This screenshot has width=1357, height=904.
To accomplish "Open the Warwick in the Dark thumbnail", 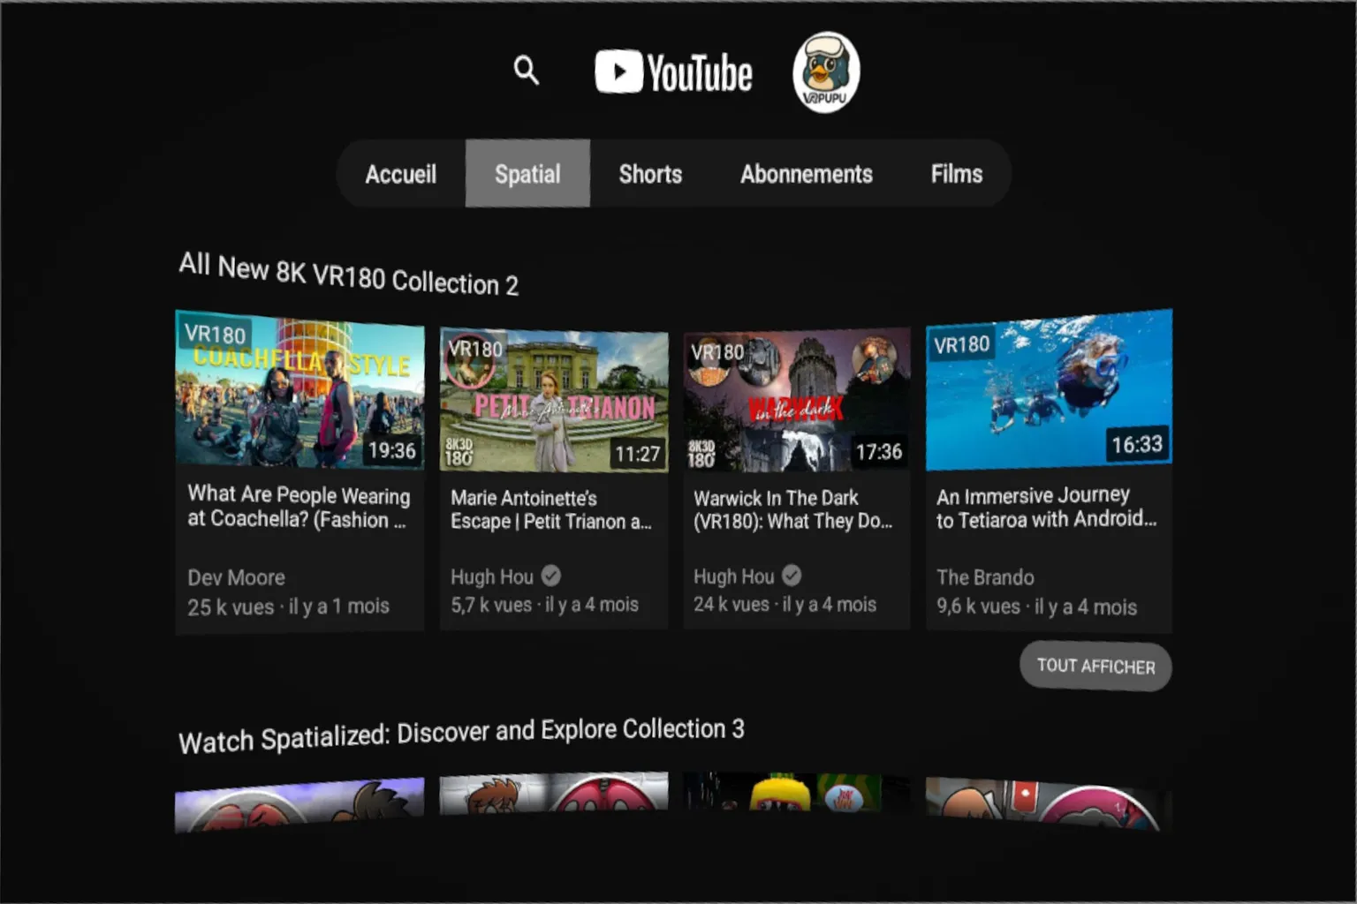I will tap(797, 401).
